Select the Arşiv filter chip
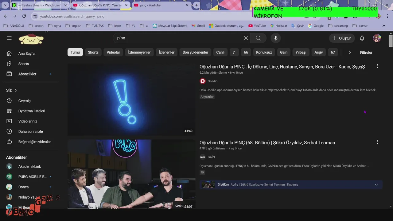This screenshot has width=393, height=221. coord(319,52)
